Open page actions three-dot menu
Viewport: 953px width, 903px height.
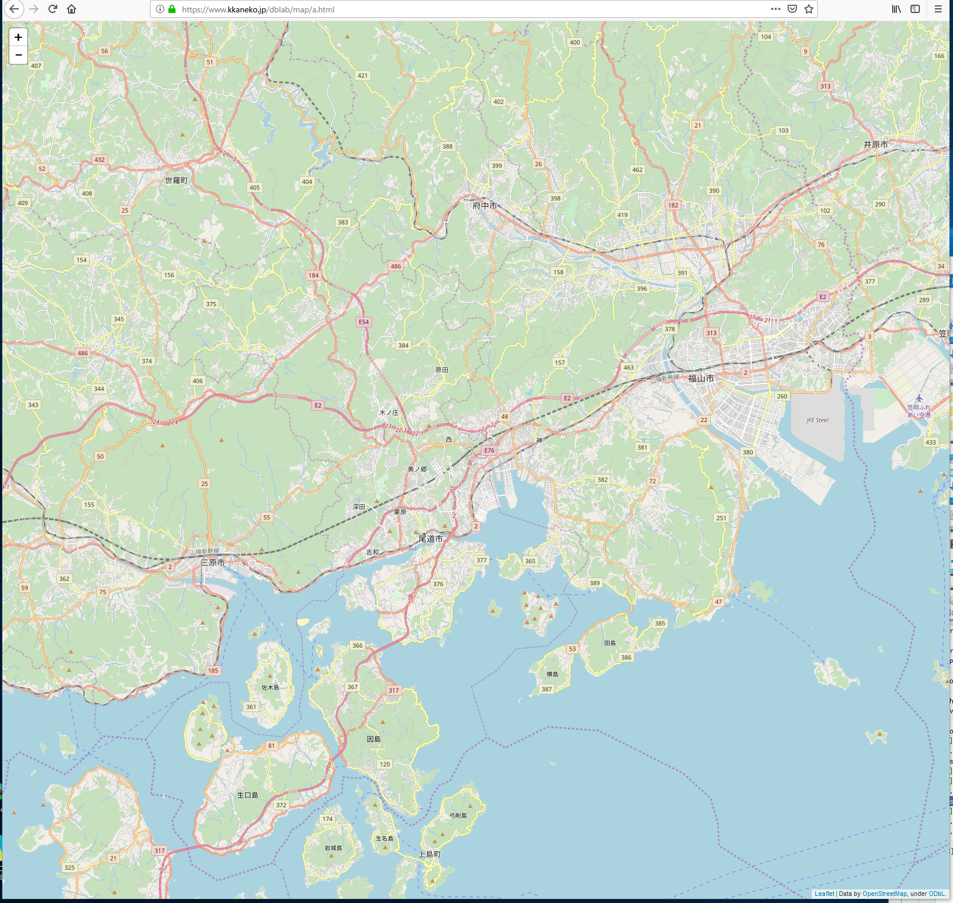775,9
